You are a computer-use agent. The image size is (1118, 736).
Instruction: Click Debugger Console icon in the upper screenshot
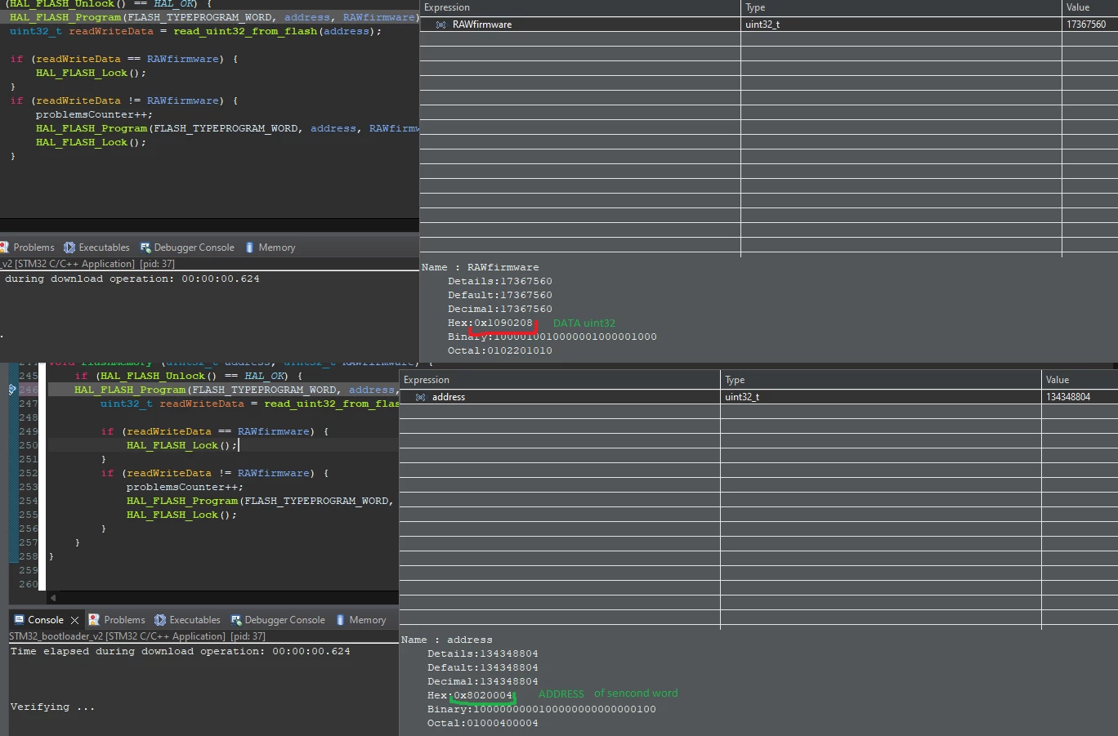pyautogui.click(x=145, y=248)
